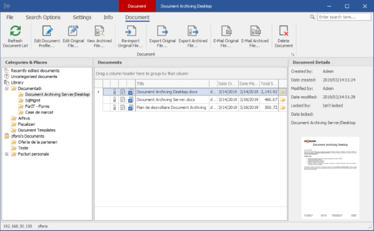
Task: Select zforis's Documents node
Action: point(28,136)
